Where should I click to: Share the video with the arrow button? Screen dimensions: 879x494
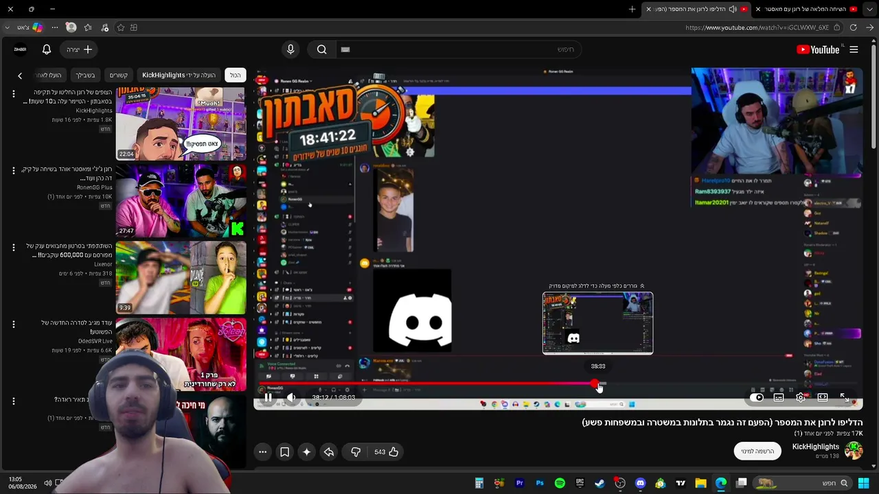pyautogui.click(x=329, y=452)
